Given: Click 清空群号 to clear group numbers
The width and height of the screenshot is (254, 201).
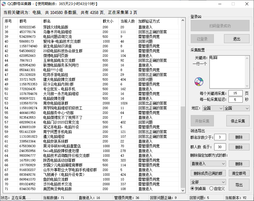Looking at the screenshot, I should pos(239,173).
